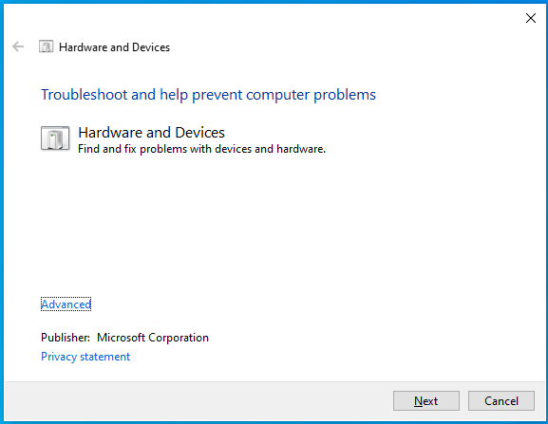Viewport: 548px width, 424px height.
Task: Click Next to start troubleshooting
Action: (426, 400)
